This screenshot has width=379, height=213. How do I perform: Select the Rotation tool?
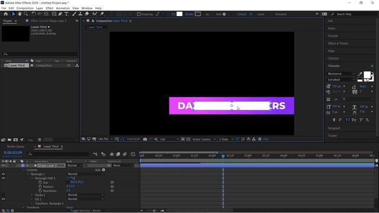[34, 14]
